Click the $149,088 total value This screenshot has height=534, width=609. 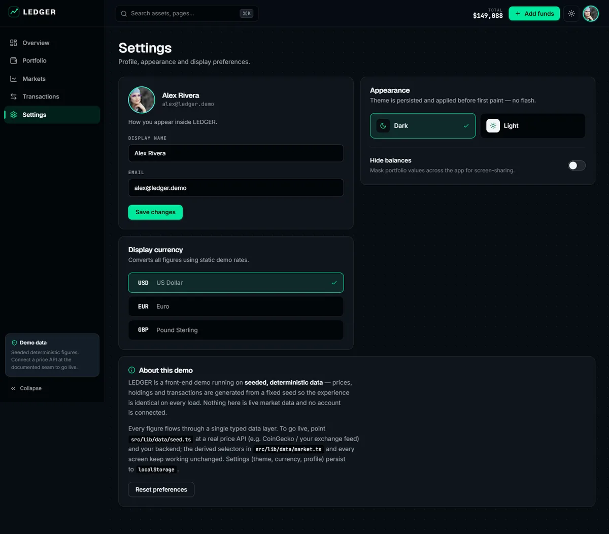tap(488, 16)
